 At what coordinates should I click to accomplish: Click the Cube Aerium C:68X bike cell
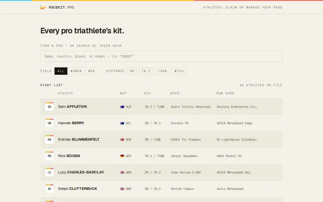click(186, 172)
